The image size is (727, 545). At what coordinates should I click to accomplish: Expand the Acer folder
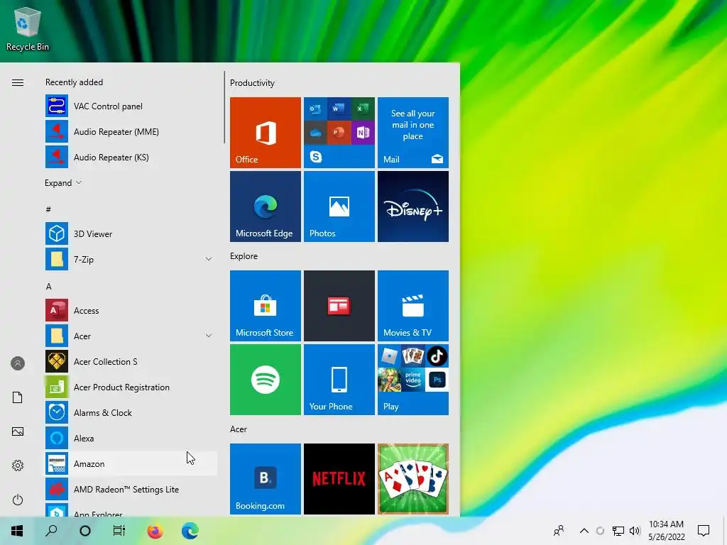click(209, 336)
